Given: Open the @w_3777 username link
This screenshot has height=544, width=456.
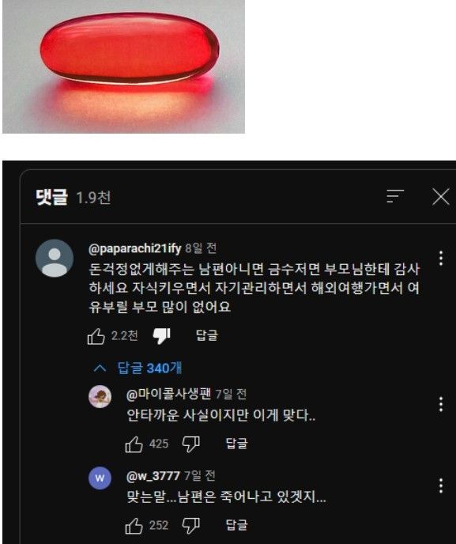Looking at the screenshot, I should [x=153, y=476].
